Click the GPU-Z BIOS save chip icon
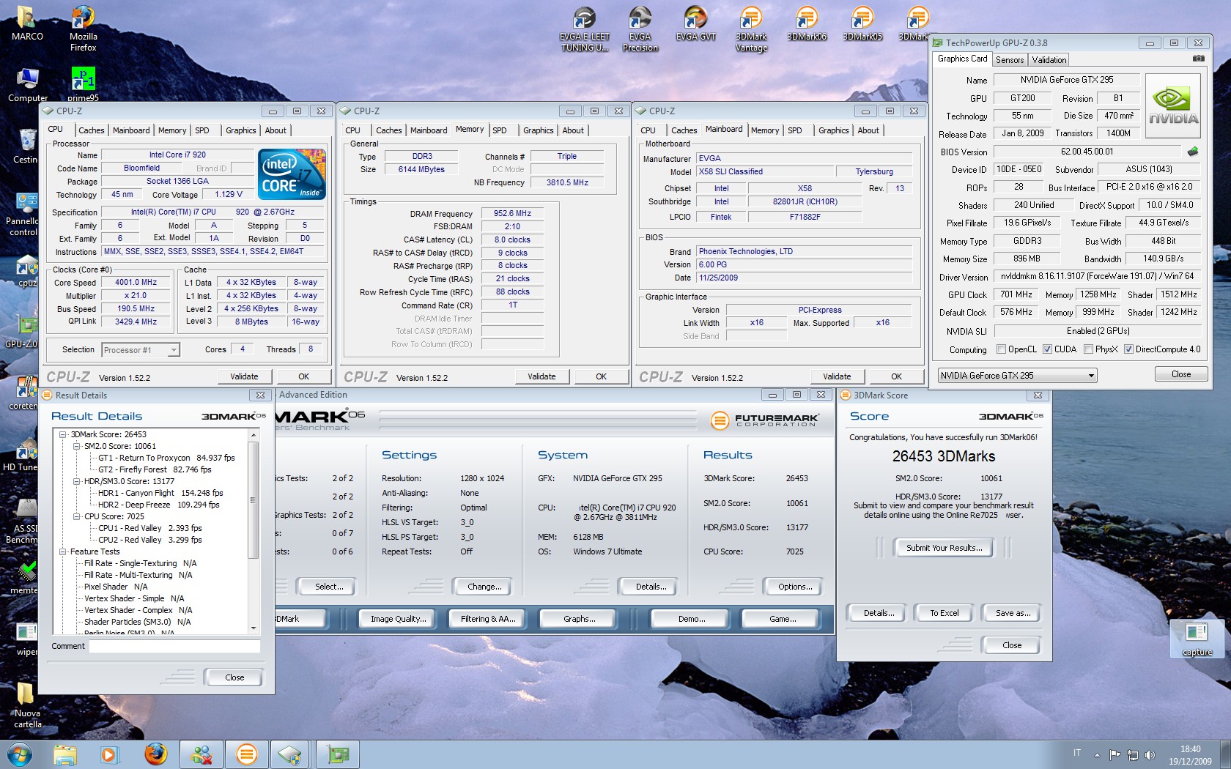1231x769 pixels. (1193, 152)
